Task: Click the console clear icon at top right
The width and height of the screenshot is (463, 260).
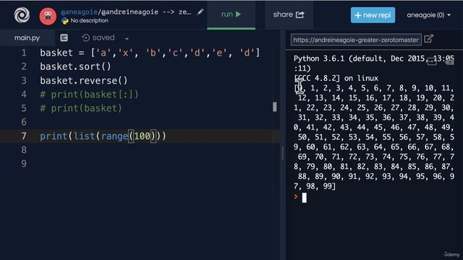Action: pos(449,61)
